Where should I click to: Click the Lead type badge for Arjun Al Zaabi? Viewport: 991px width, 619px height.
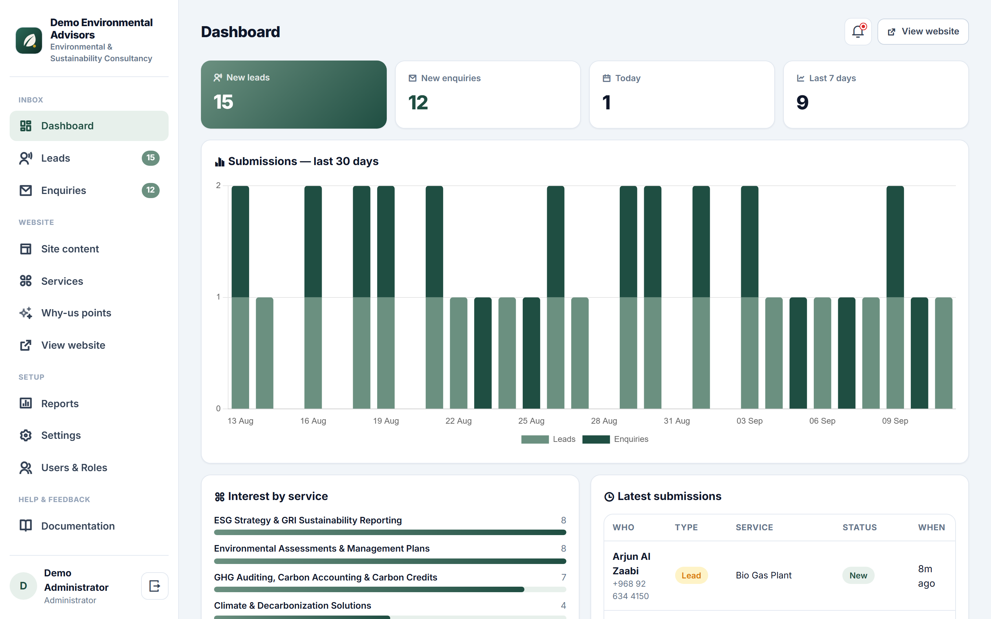click(x=691, y=576)
